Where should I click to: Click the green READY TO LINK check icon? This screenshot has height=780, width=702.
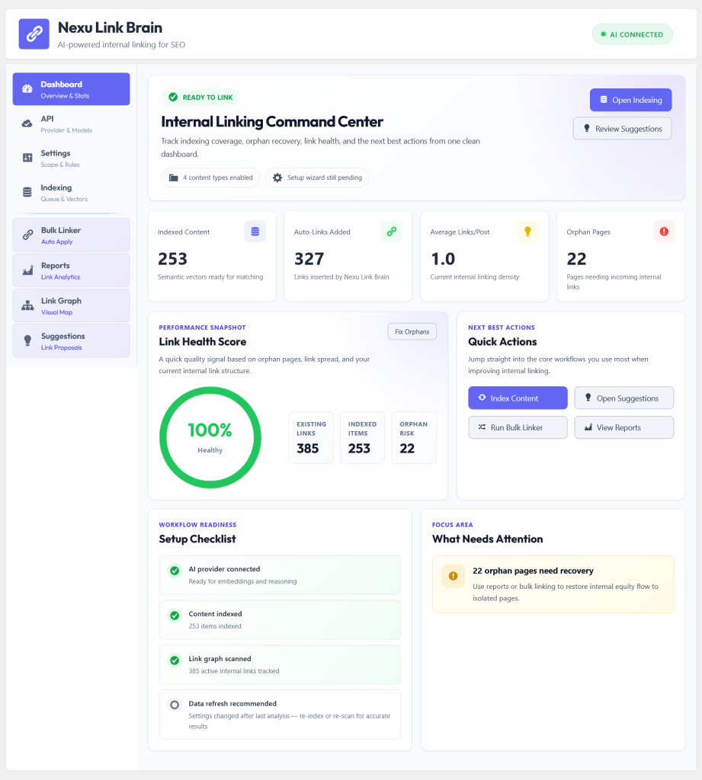[173, 97]
